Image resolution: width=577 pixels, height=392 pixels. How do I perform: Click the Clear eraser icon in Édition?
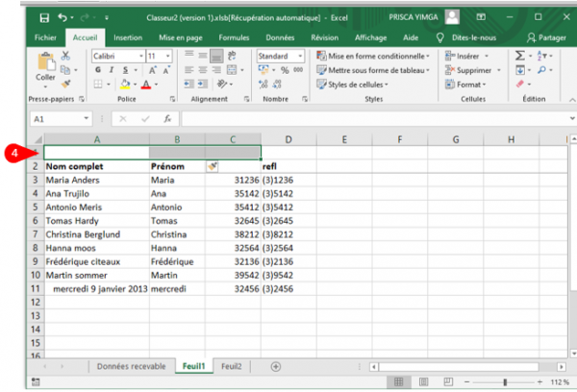[520, 84]
